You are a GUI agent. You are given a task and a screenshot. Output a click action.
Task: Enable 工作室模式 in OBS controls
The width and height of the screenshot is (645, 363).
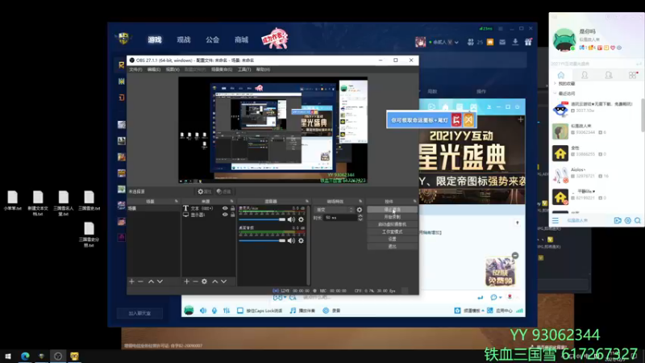point(393,232)
